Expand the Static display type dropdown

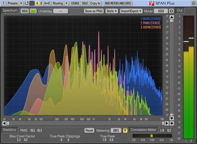(112, 11)
